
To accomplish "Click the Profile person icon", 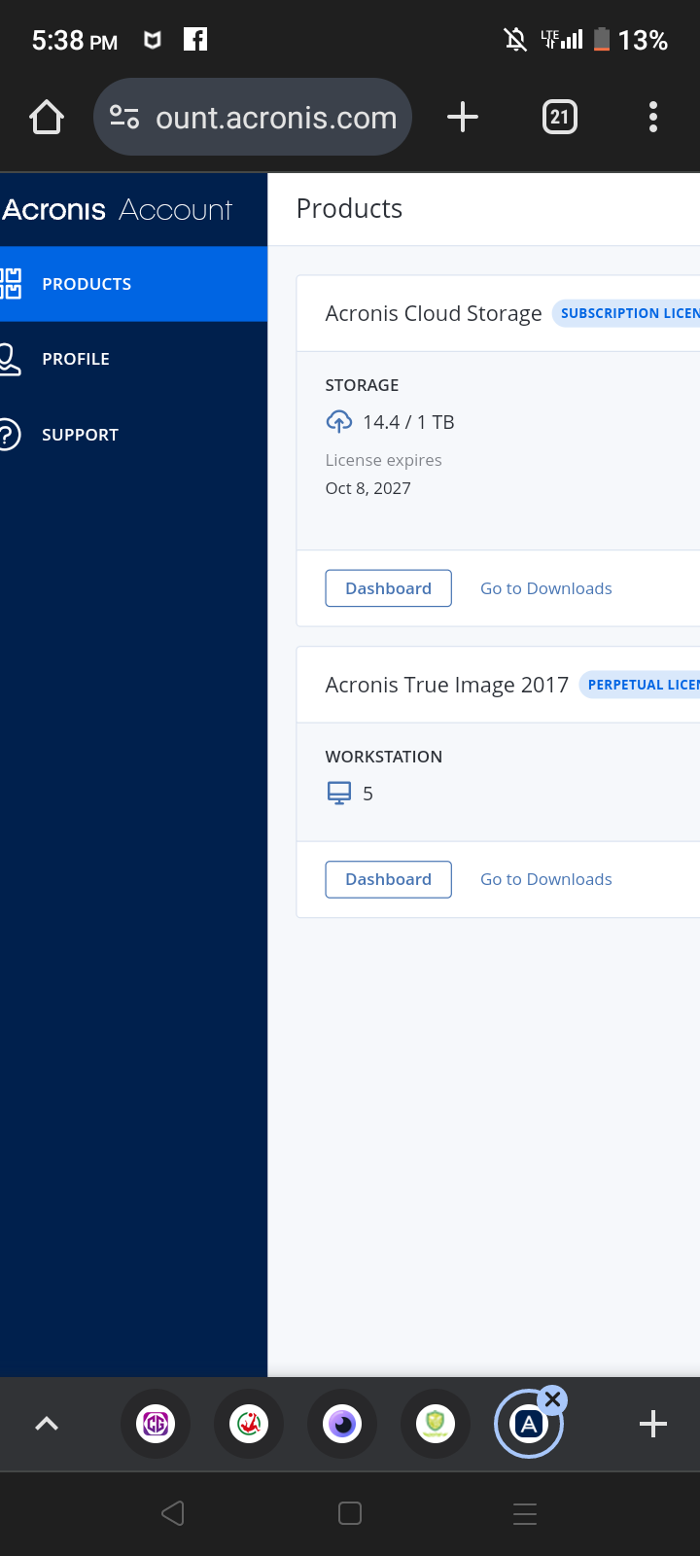I will (x=10, y=359).
